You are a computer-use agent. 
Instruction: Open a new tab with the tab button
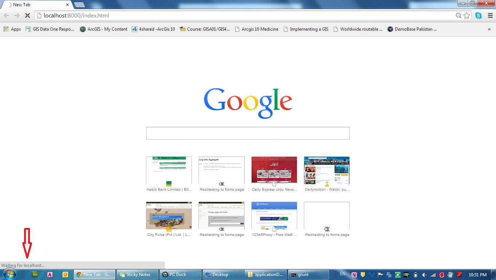(79, 5)
